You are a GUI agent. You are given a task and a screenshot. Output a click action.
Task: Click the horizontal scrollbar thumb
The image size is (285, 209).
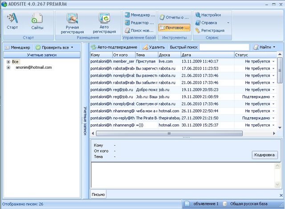pyautogui.click(x=169, y=134)
